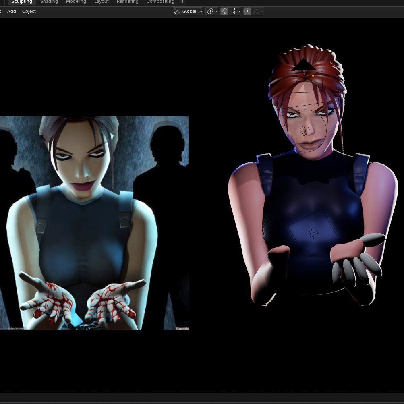Image resolution: width=404 pixels, height=404 pixels.
Task: Open the proportional editing falloff dropdown
Action: [258, 11]
